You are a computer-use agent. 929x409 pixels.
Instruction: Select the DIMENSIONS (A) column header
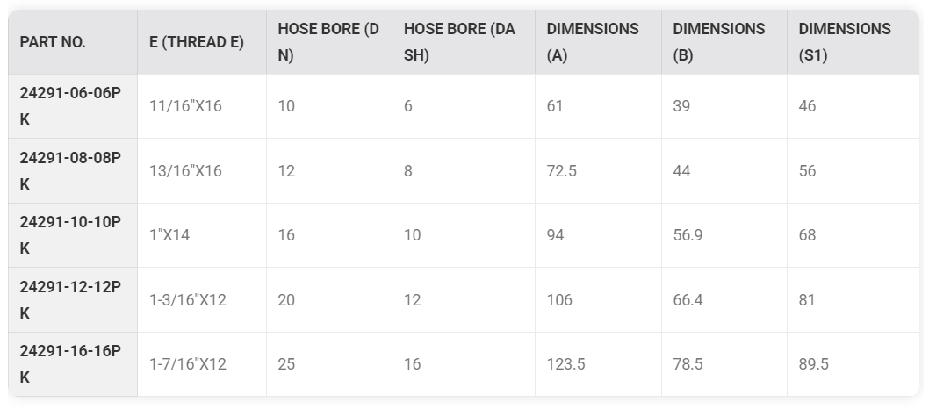(593, 42)
